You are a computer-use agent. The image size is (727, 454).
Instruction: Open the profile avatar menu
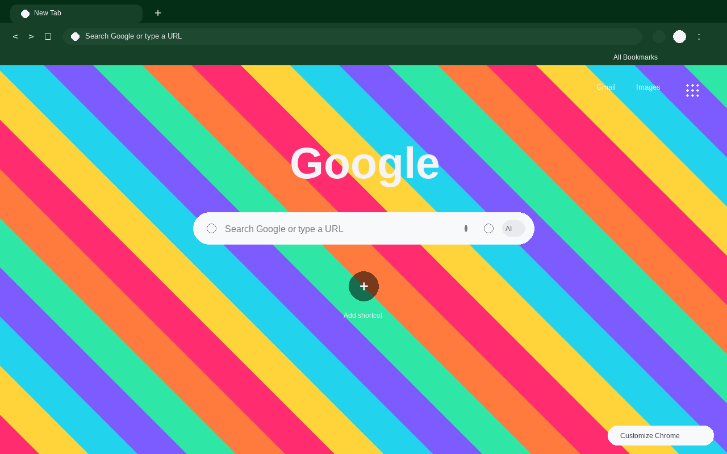pos(679,36)
